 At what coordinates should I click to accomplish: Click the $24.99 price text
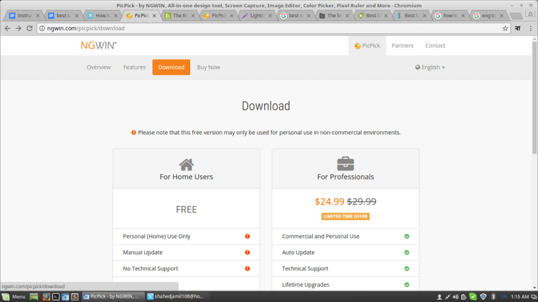pos(329,202)
